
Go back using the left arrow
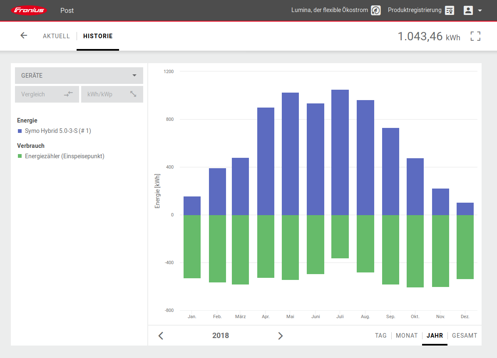(24, 36)
